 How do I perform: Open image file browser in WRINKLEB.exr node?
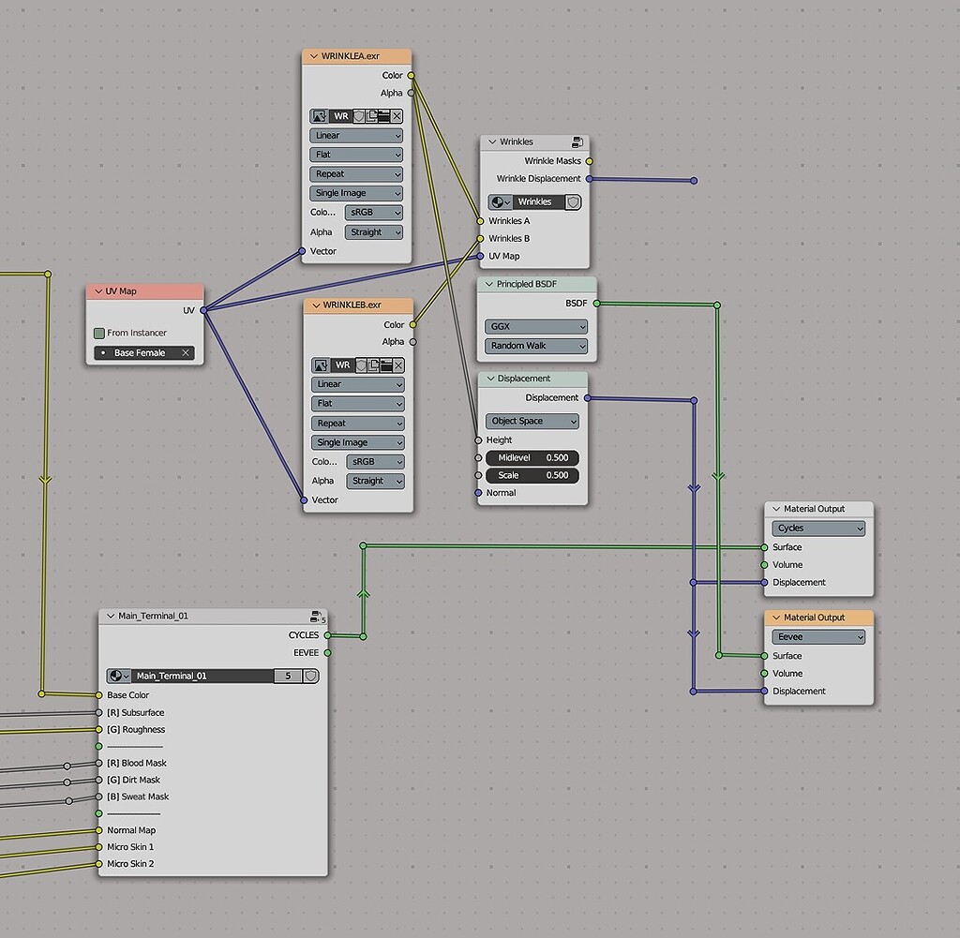(x=385, y=365)
